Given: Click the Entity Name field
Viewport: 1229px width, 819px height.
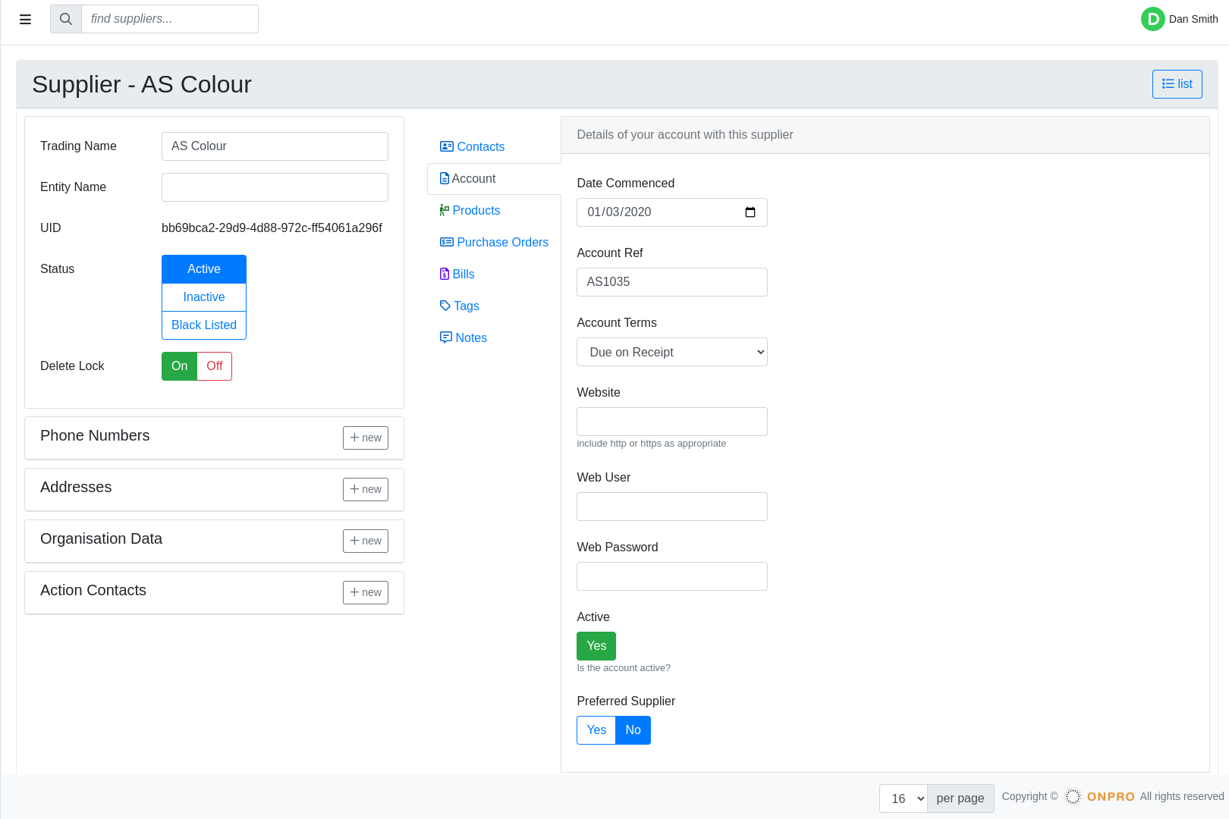Looking at the screenshot, I should pos(275,187).
